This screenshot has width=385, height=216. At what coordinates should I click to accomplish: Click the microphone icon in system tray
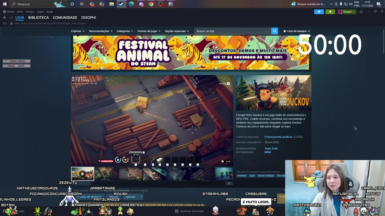coord(341,4)
